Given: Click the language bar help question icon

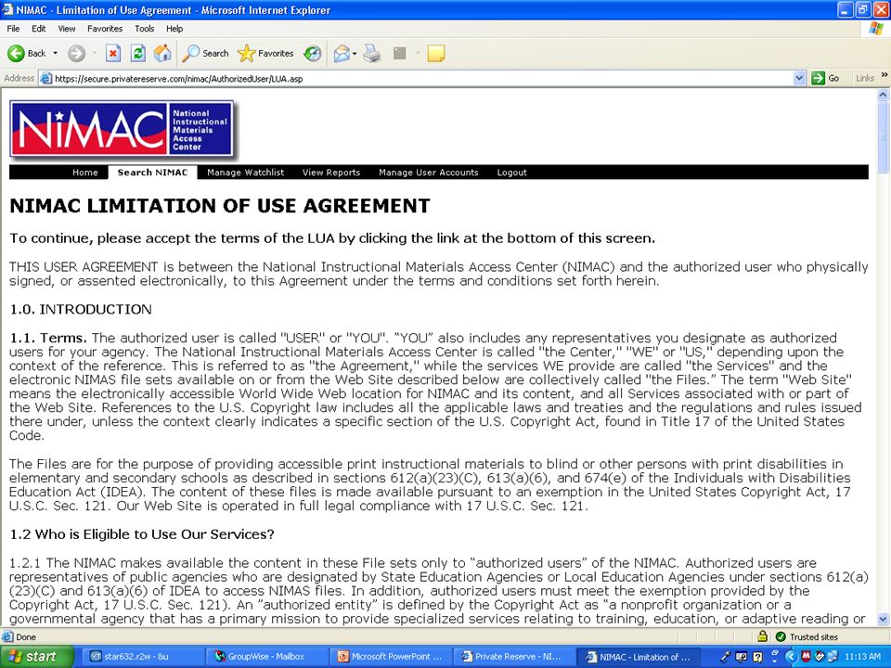Looking at the screenshot, I should tap(757, 657).
